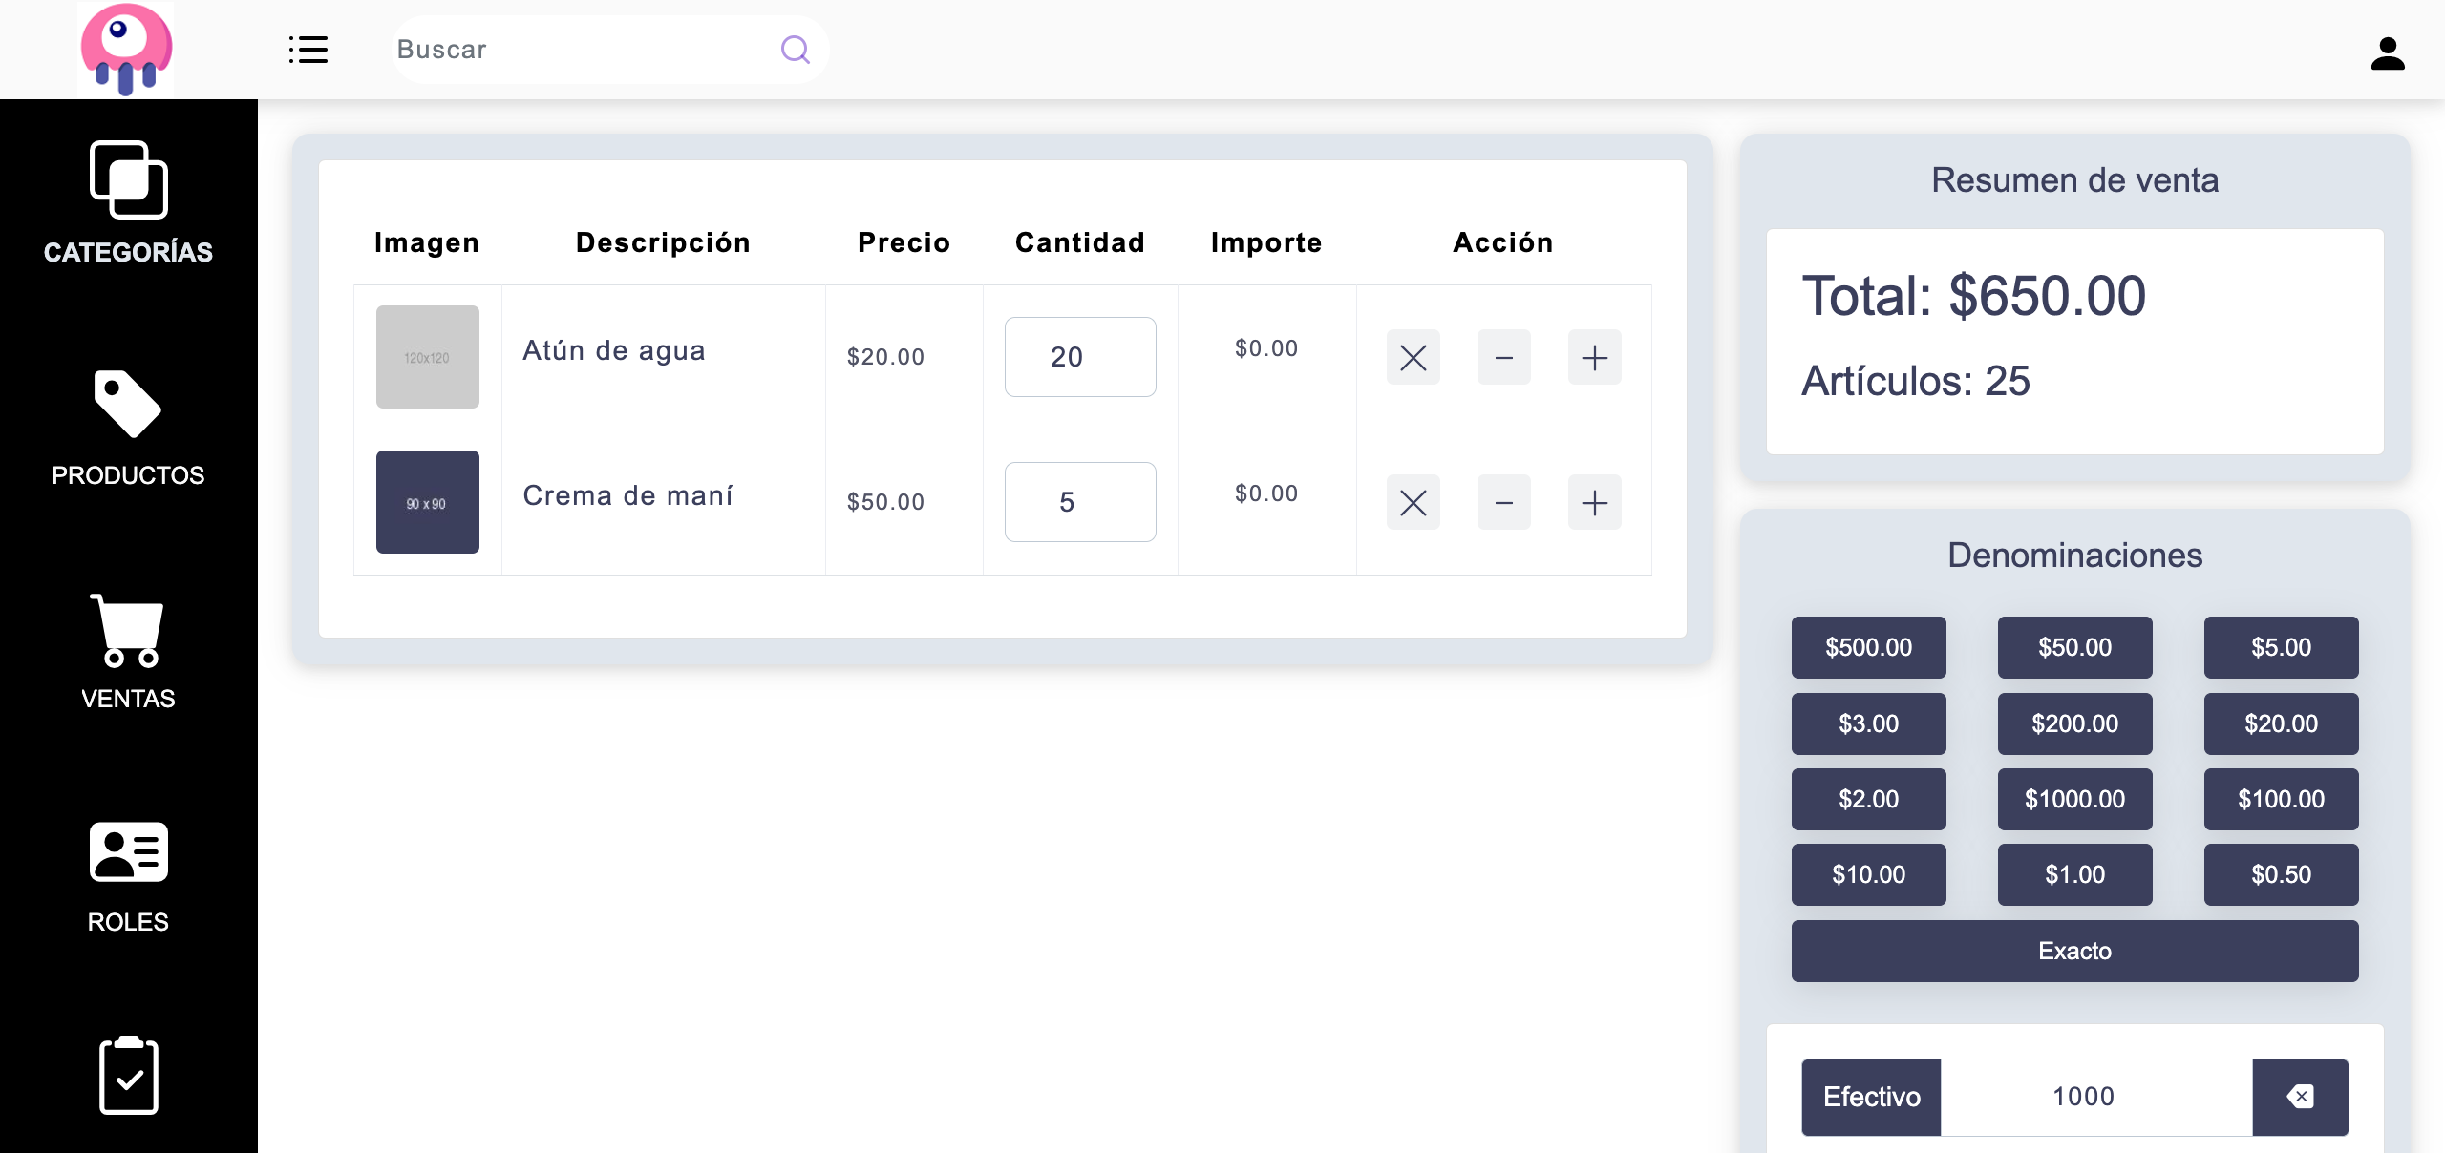
Task: Select the $500.00 denomination
Action: pyautogui.click(x=1868, y=647)
